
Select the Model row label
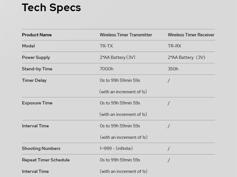(x=28, y=46)
